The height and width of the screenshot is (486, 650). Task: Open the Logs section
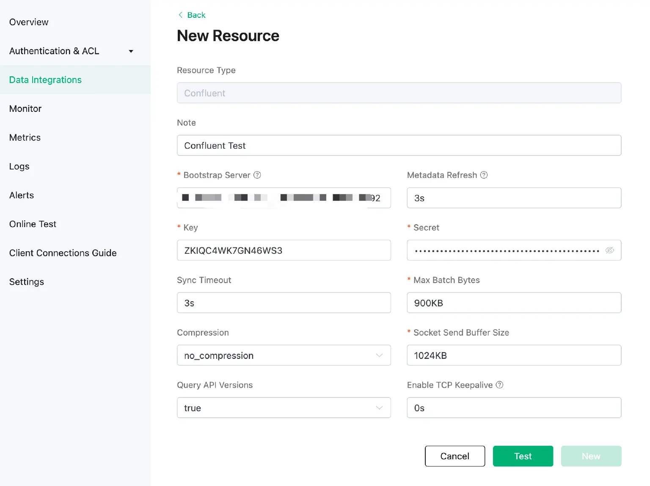19,166
